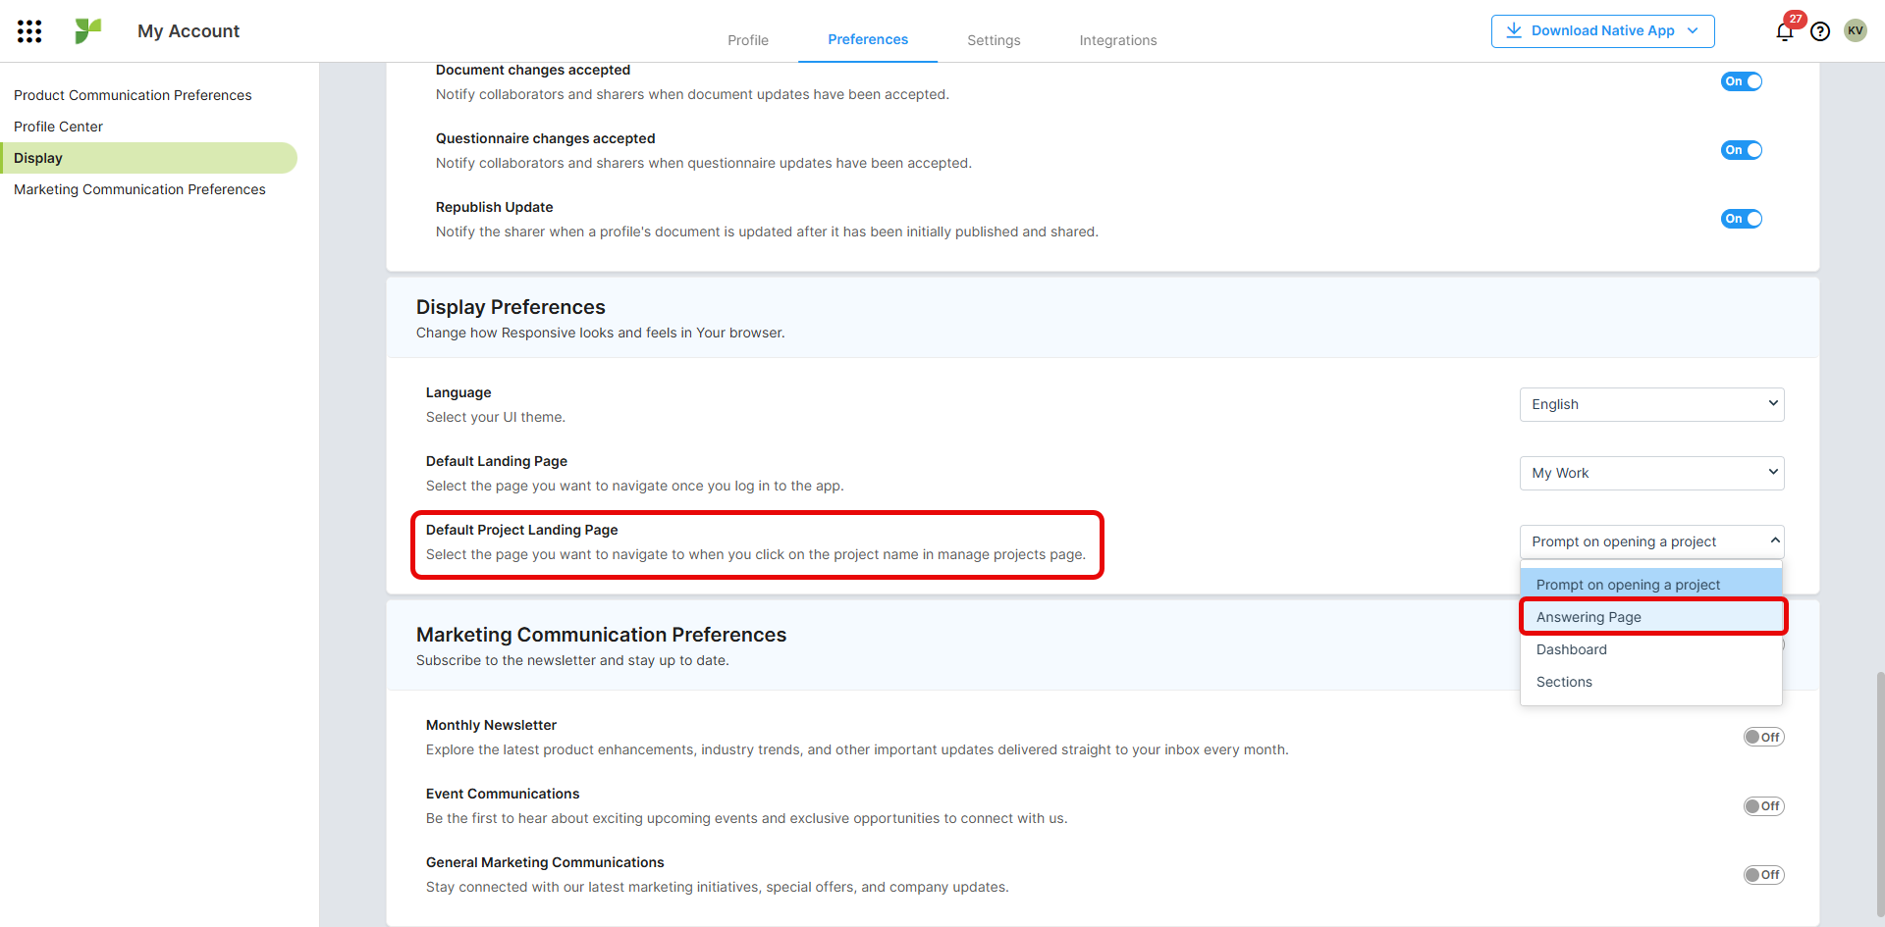This screenshot has height=927, width=1885.
Task: Open the help question mark icon
Action: (1820, 31)
